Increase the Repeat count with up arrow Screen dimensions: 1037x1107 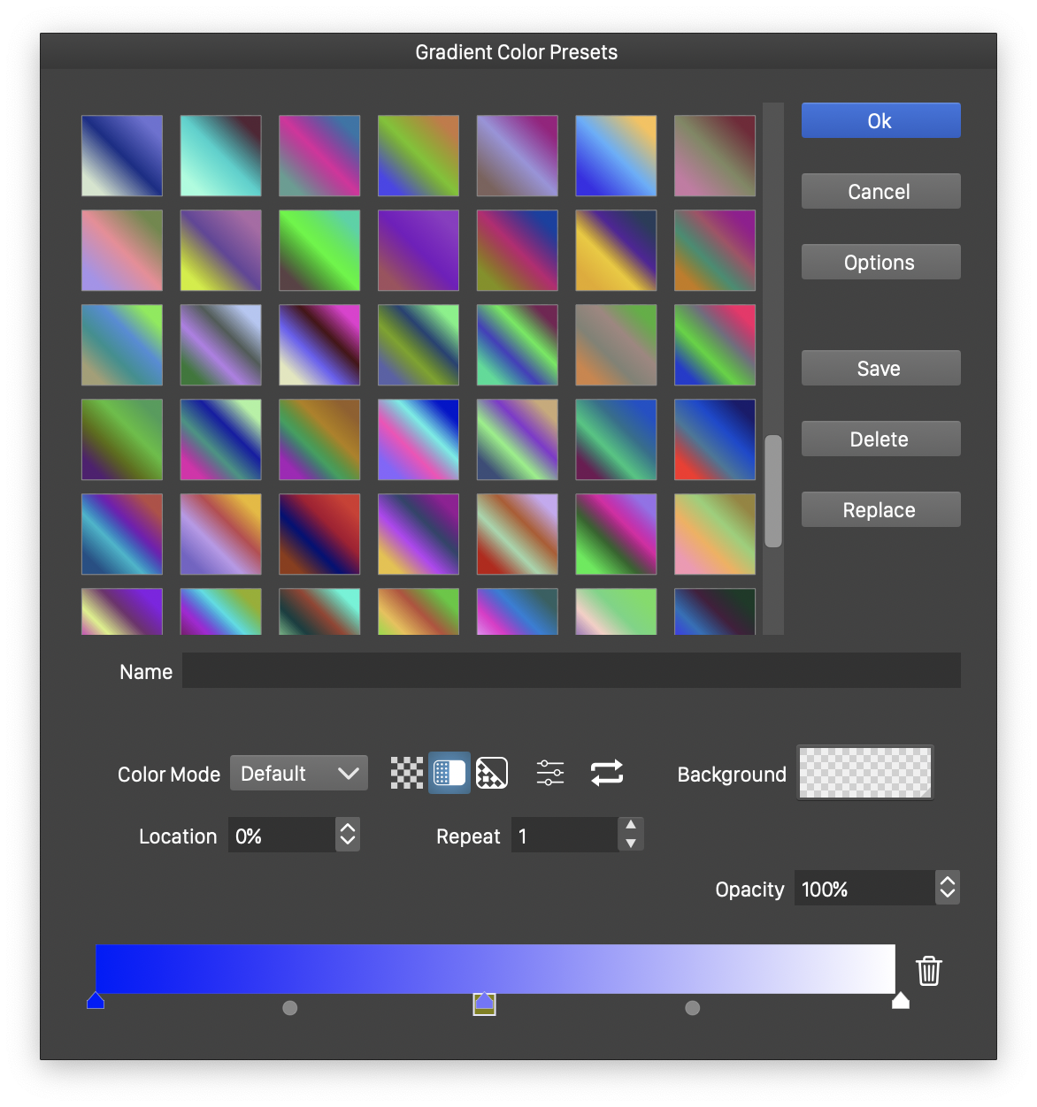[631, 825]
